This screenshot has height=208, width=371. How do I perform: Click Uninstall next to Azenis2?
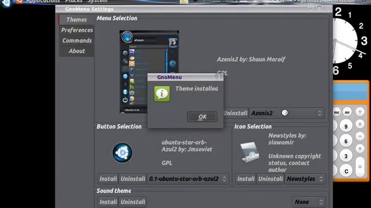click(x=235, y=113)
